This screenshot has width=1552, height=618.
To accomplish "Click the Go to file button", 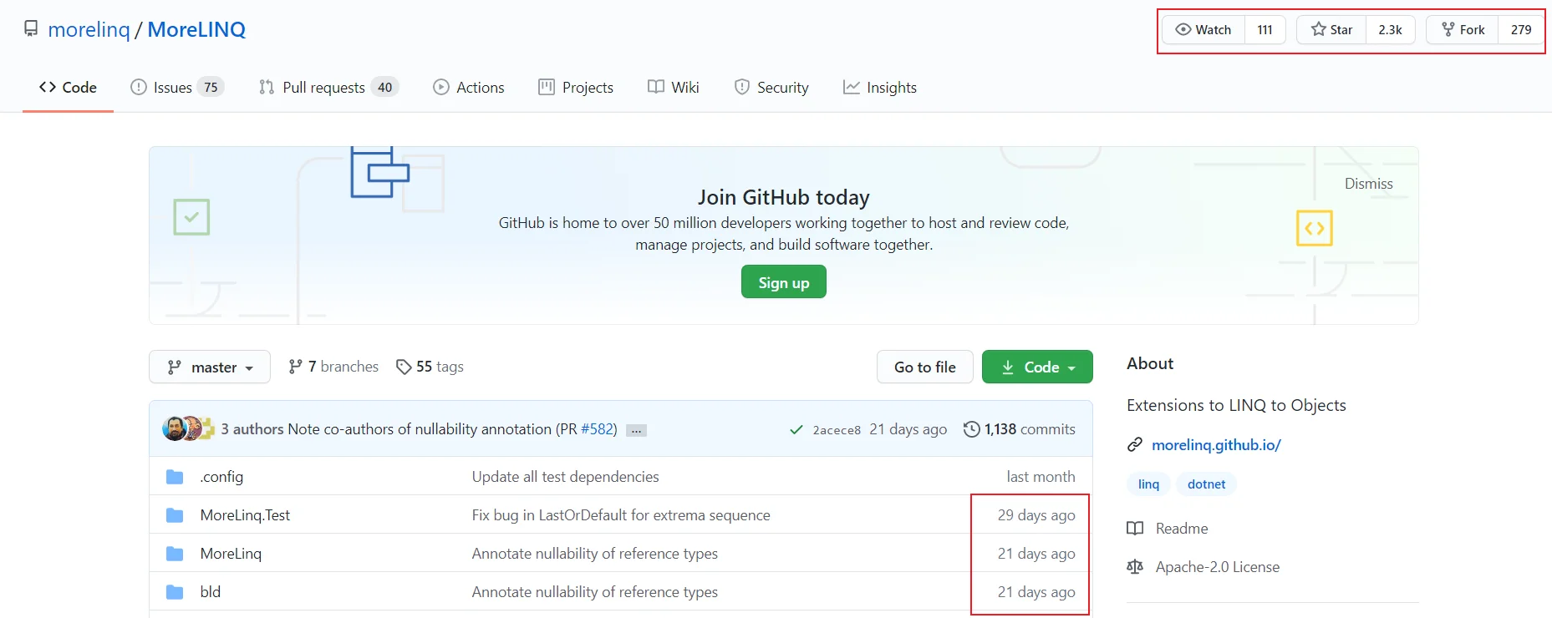I will pos(925,367).
